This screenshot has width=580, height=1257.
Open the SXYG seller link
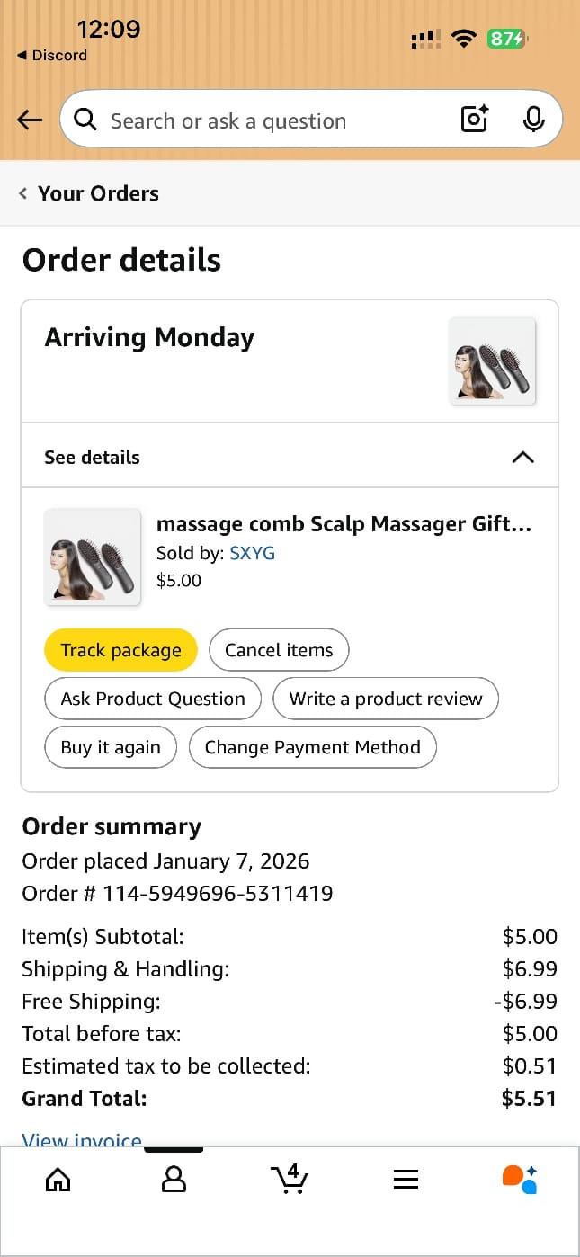[252, 553]
